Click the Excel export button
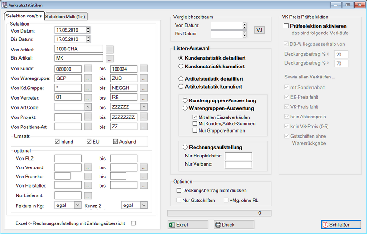 187,225
